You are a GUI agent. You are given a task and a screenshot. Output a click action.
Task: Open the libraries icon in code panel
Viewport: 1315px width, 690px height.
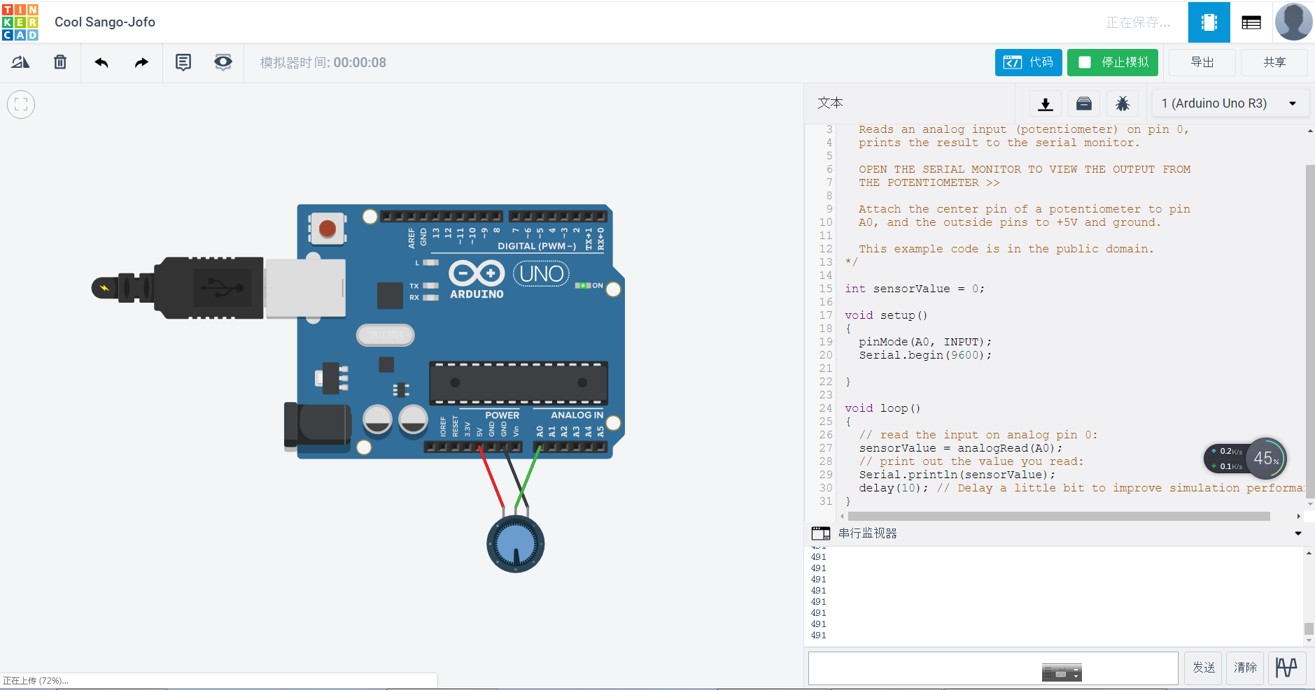1083,103
